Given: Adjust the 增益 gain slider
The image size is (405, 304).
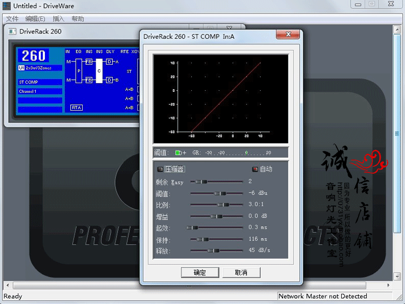Looking at the screenshot, I should click(x=217, y=216).
